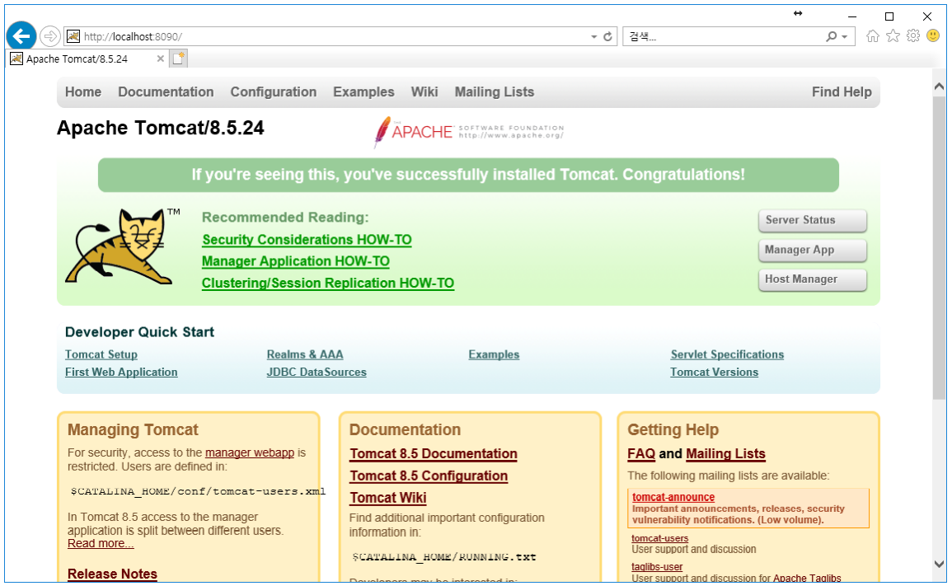Viewport: 952px width, 586px height.
Task: Open Security Considerations HOW-TO link
Action: point(307,240)
